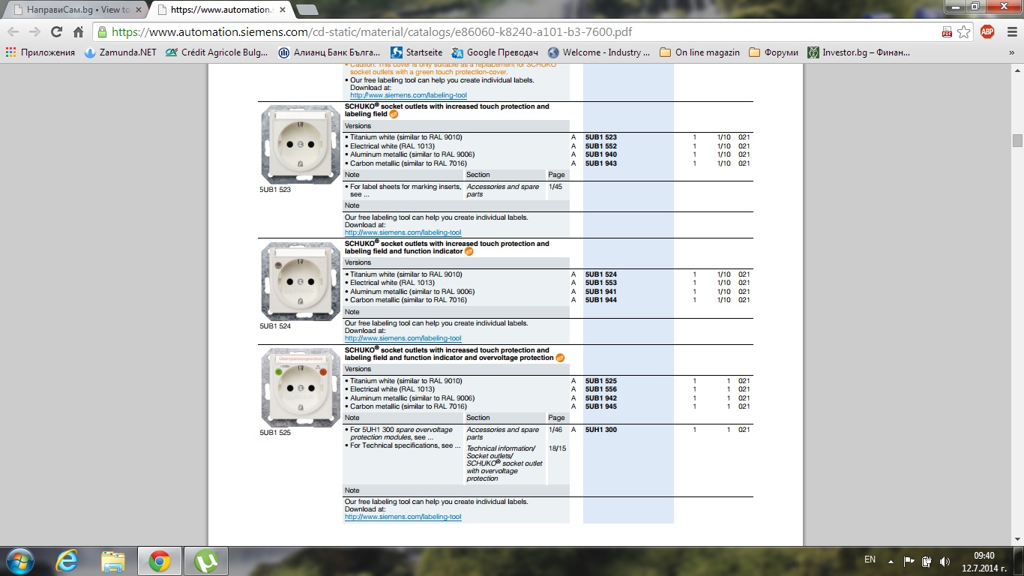Viewport: 1024px width, 576px height.
Task: Open a new tab
Action: 306,10
